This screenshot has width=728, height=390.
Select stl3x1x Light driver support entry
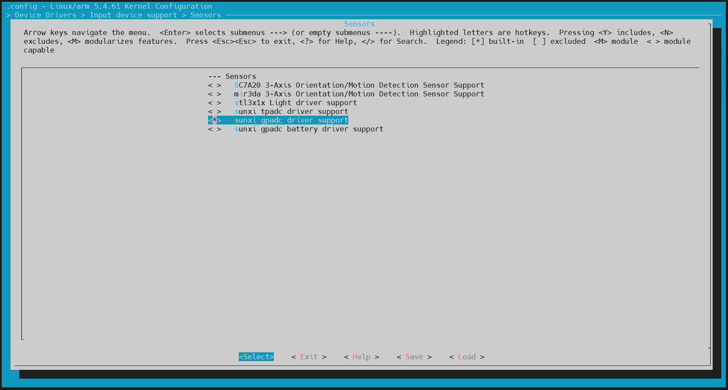pos(296,103)
